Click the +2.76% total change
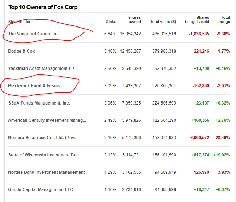236x202 pixels. click(x=223, y=120)
